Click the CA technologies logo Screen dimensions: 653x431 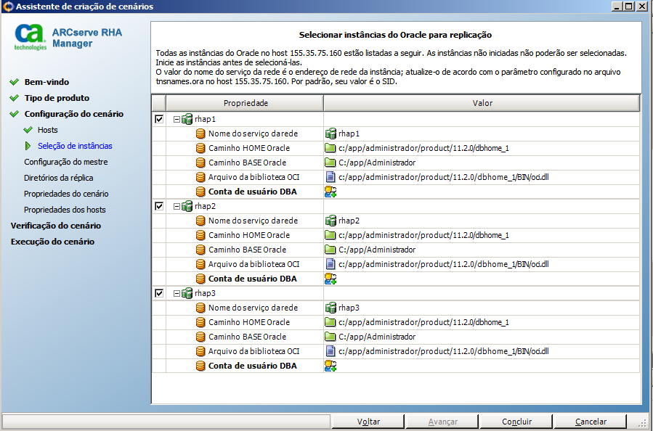(x=30, y=37)
